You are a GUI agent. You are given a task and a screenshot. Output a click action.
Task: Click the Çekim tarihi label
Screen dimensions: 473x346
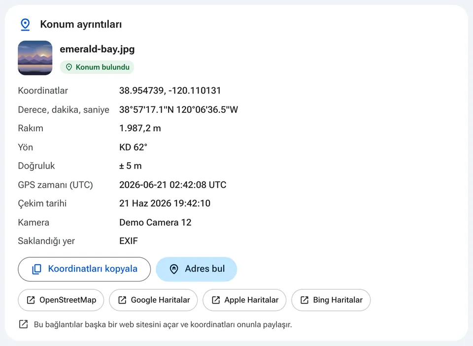point(42,204)
